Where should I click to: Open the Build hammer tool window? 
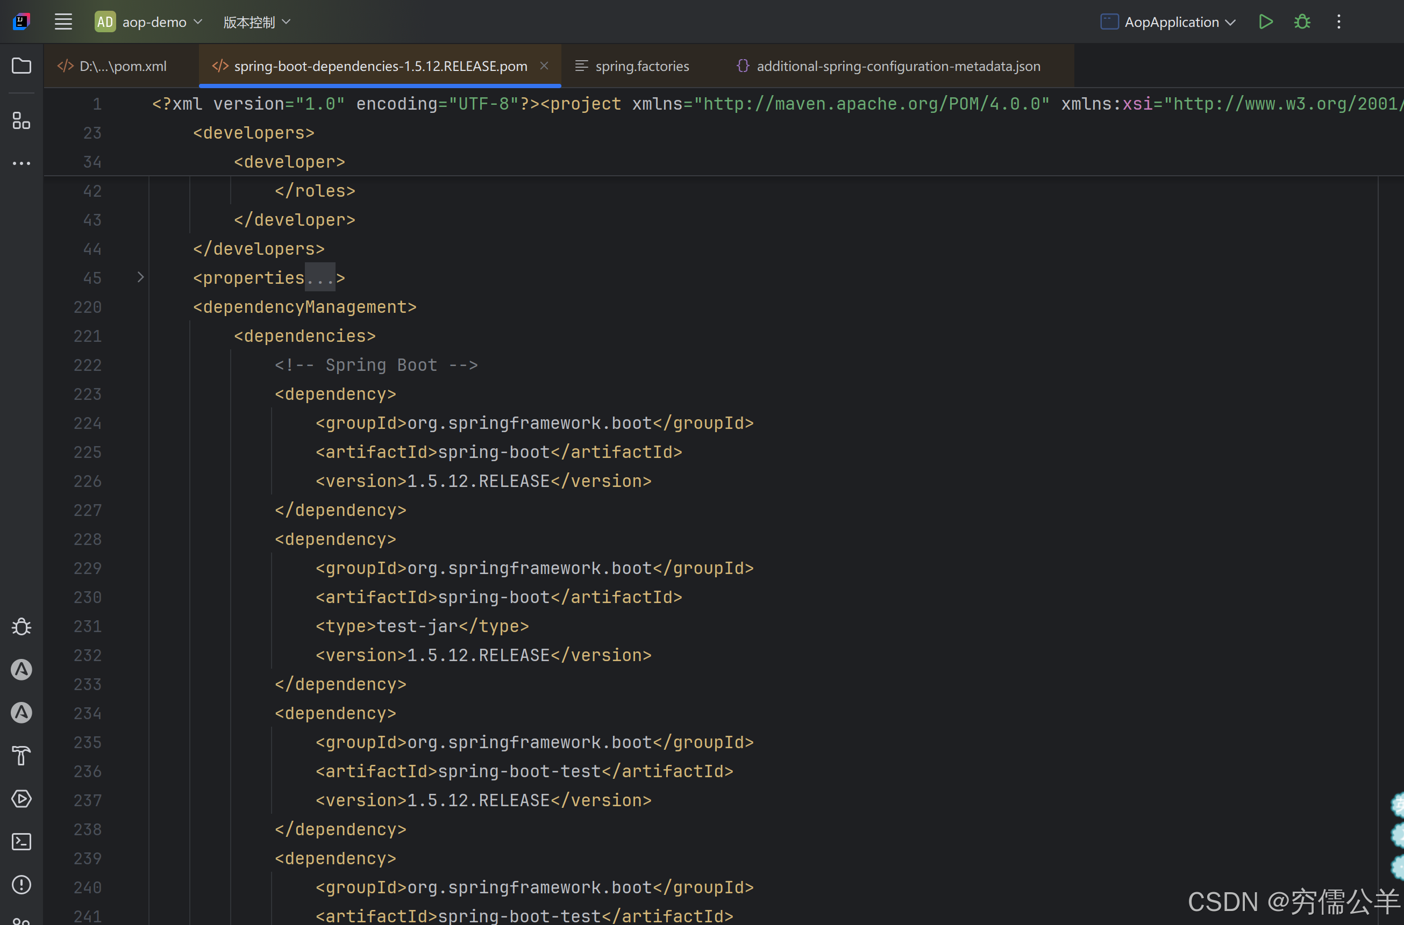(22, 756)
